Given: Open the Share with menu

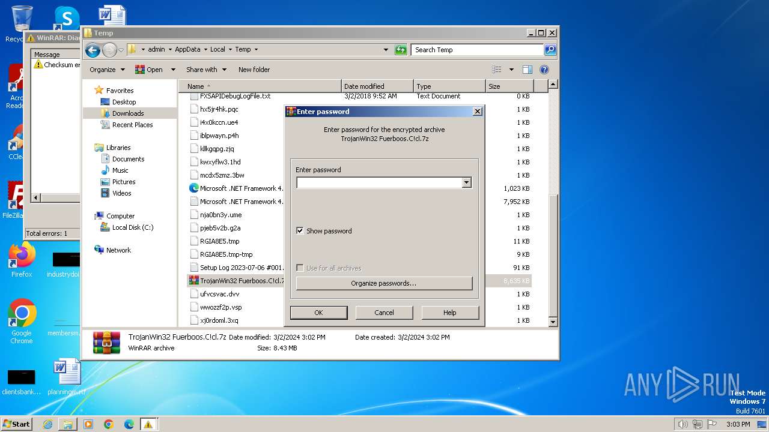Looking at the screenshot, I should tap(206, 70).
